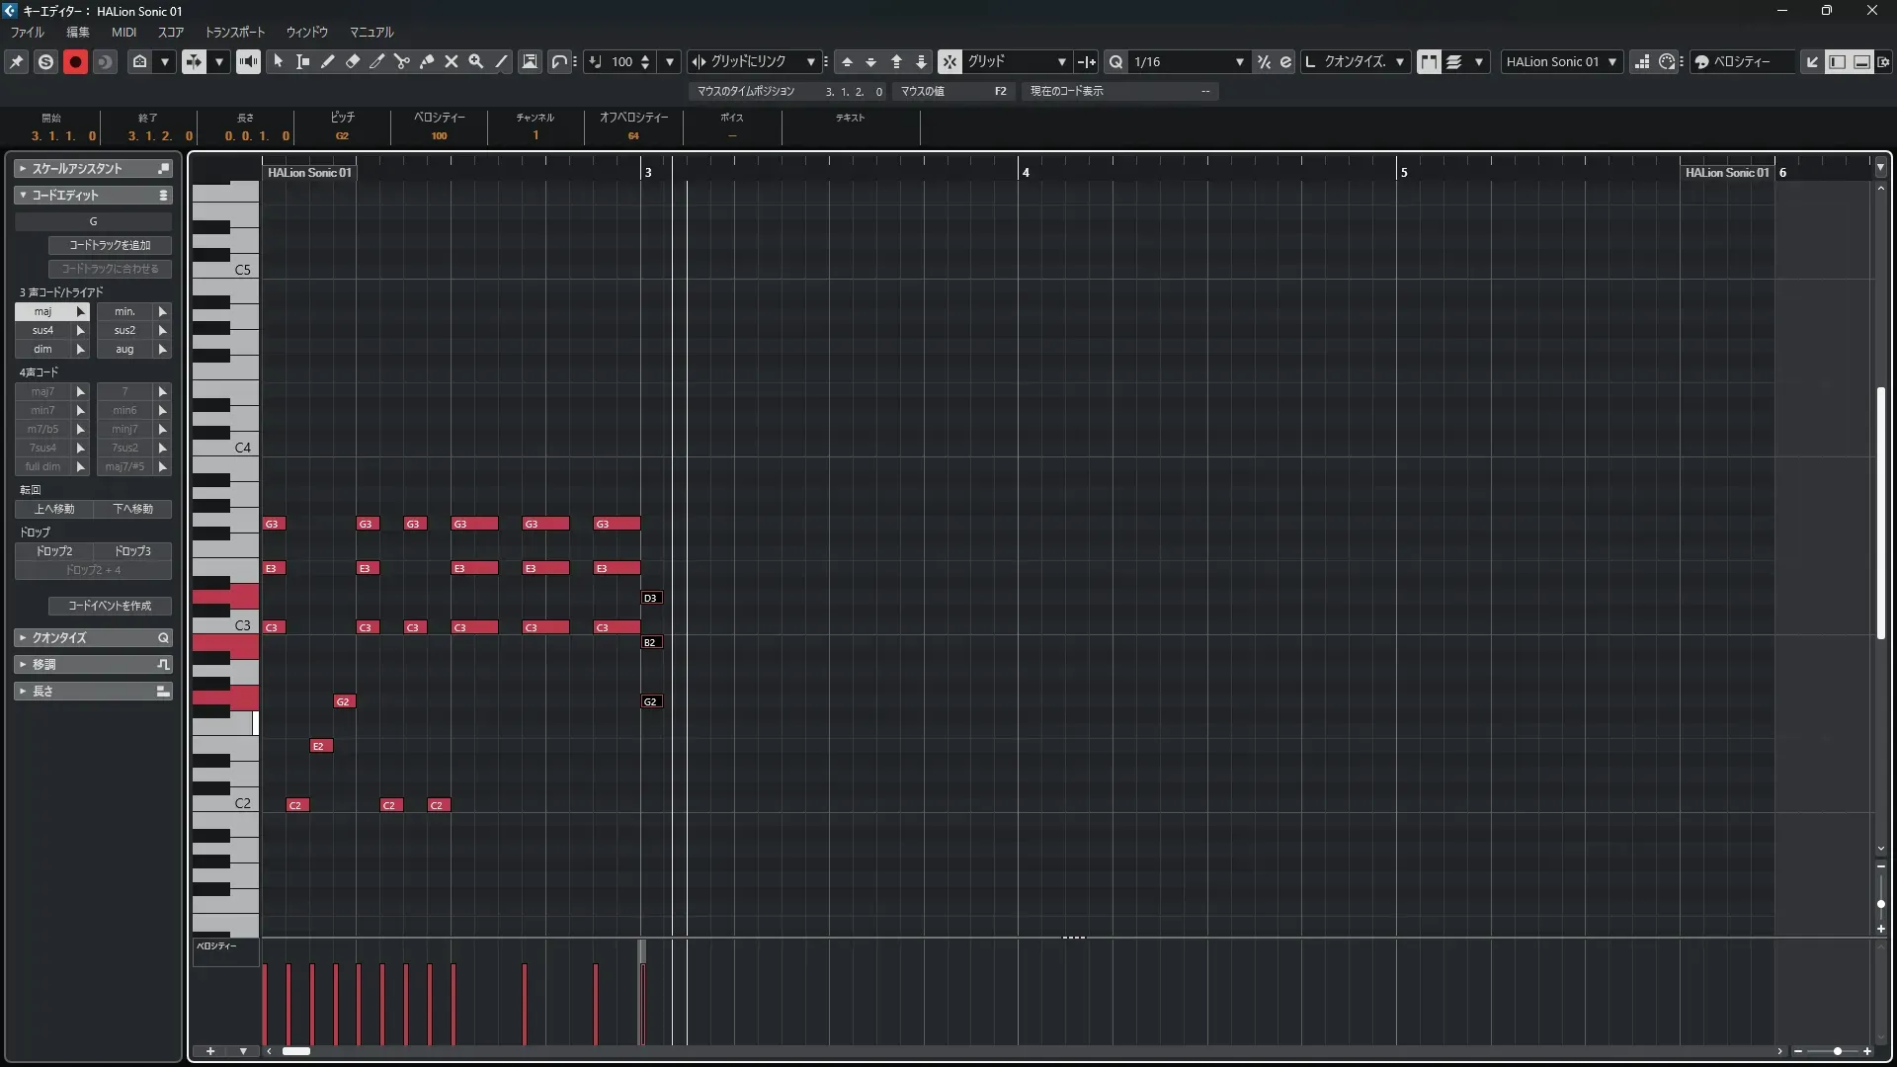Select the Mute X tool
The width and height of the screenshot is (1897, 1067).
[452, 61]
